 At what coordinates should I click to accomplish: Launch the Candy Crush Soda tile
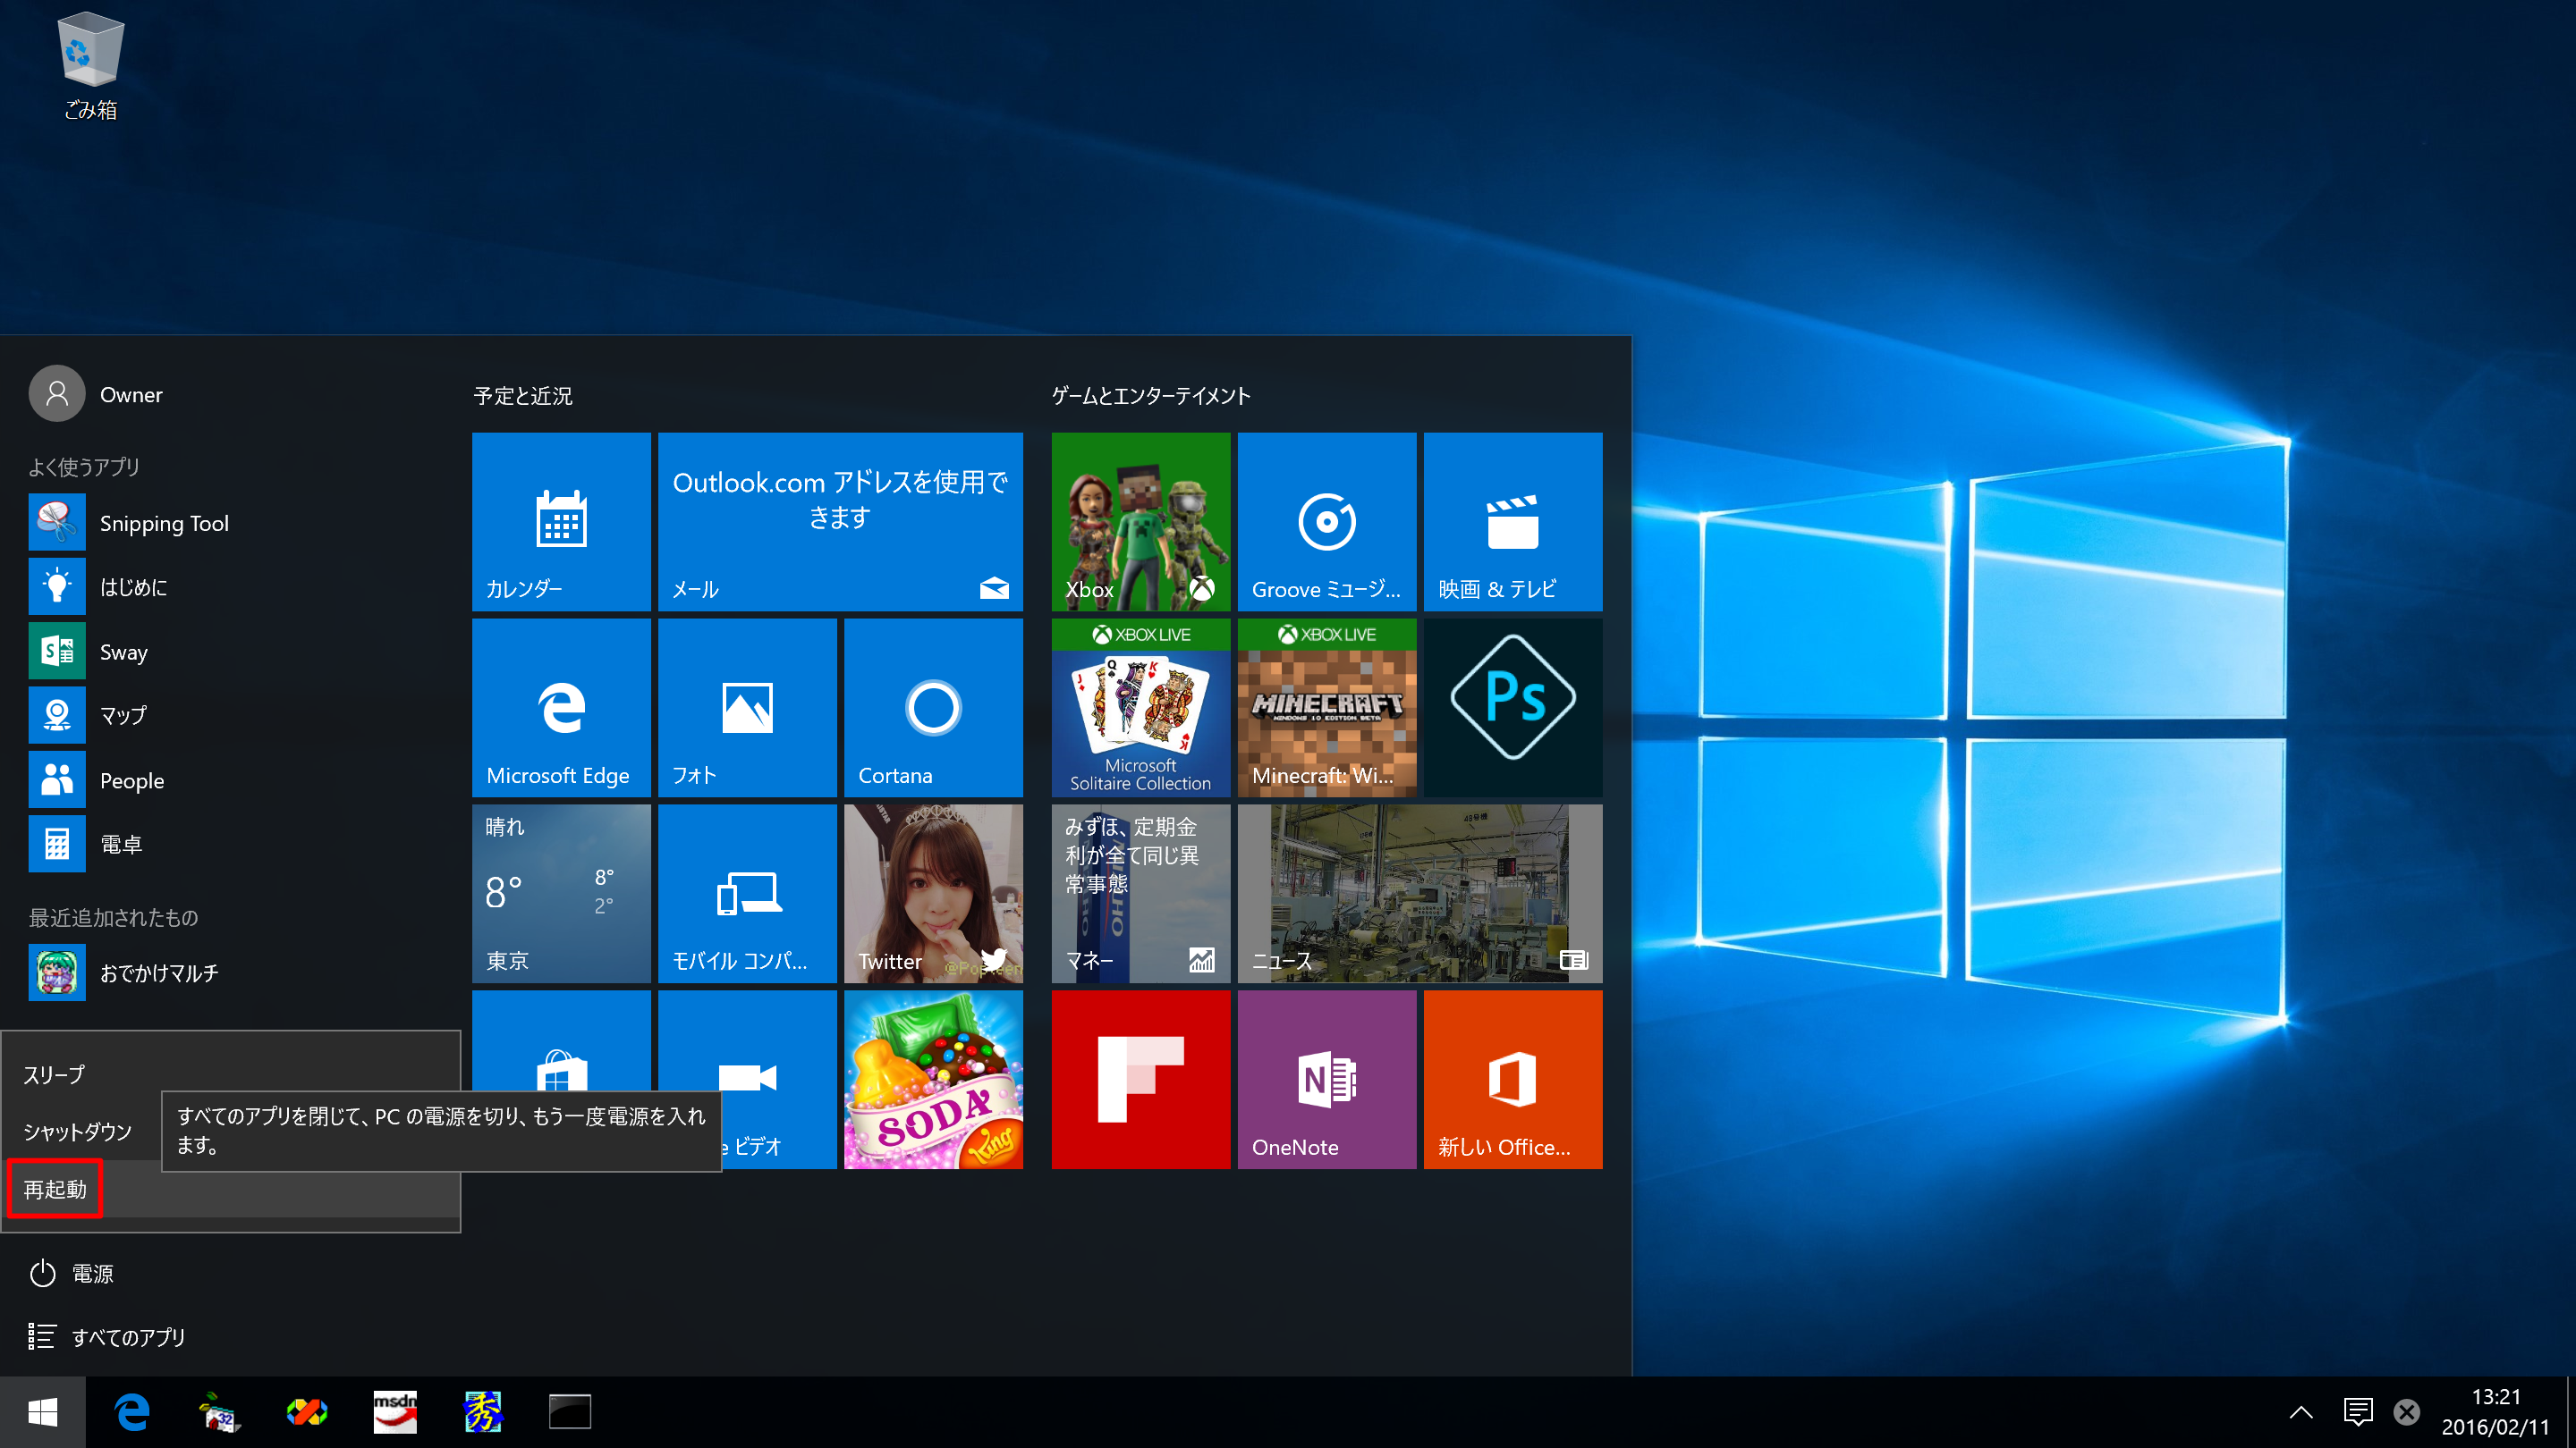[933, 1079]
